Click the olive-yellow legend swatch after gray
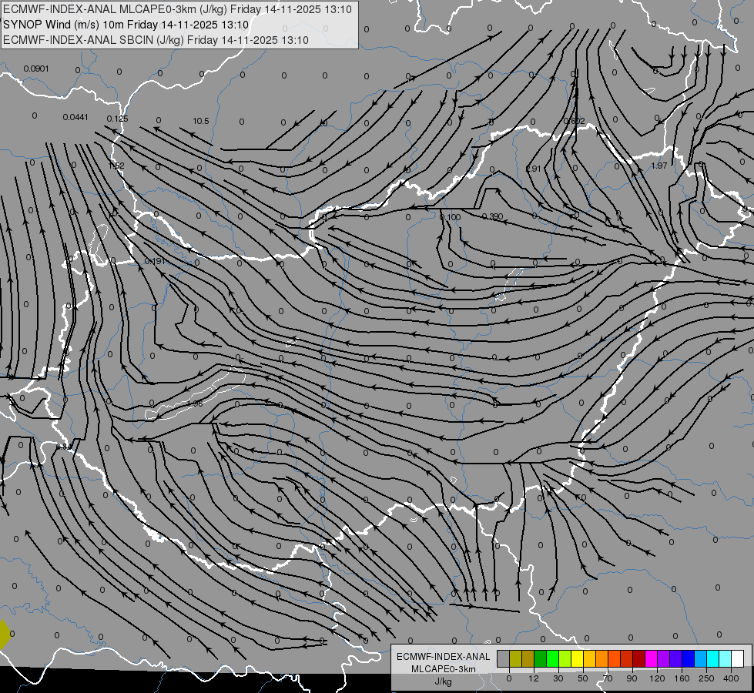Image resolution: width=754 pixels, height=693 pixels. [x=515, y=658]
